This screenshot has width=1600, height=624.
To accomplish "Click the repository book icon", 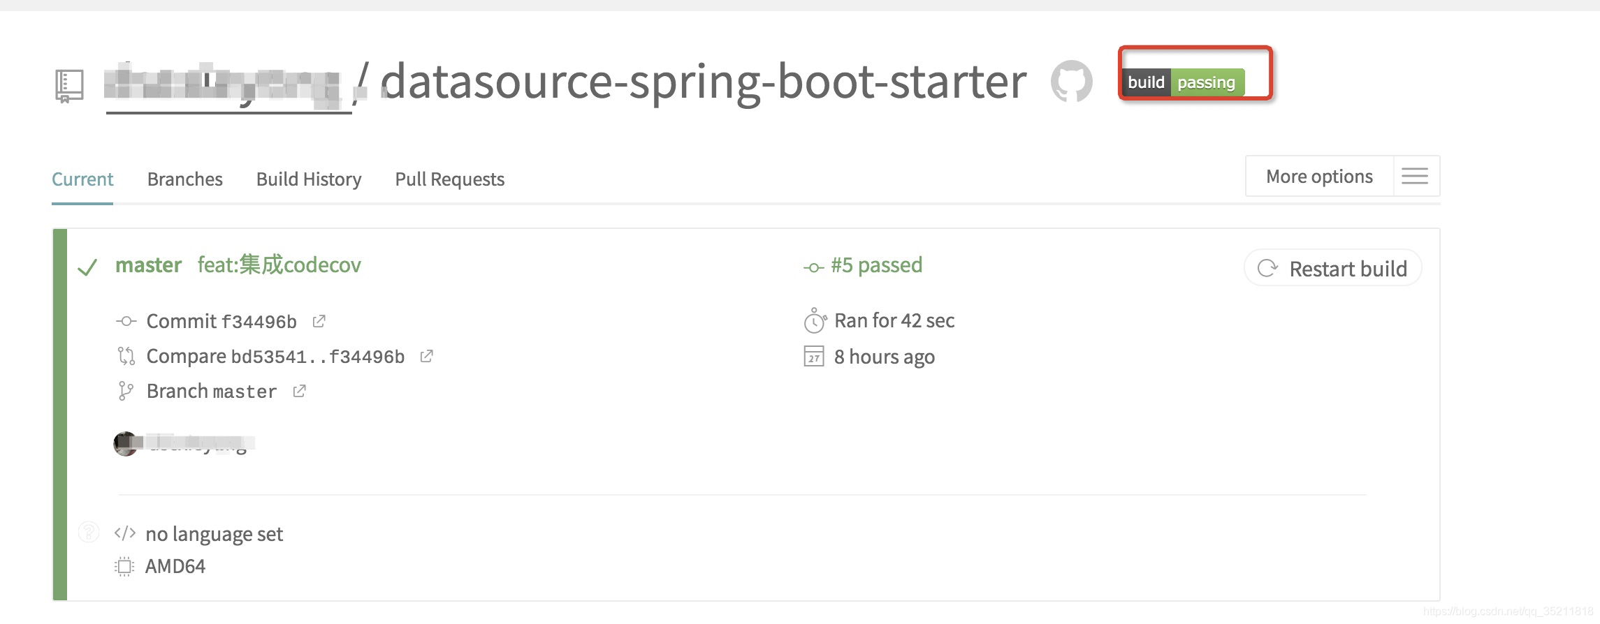I will 69,86.
